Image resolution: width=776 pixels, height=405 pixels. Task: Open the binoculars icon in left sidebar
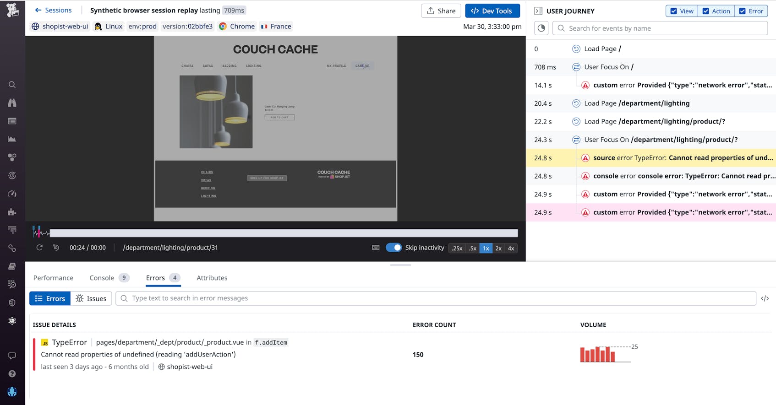12,103
